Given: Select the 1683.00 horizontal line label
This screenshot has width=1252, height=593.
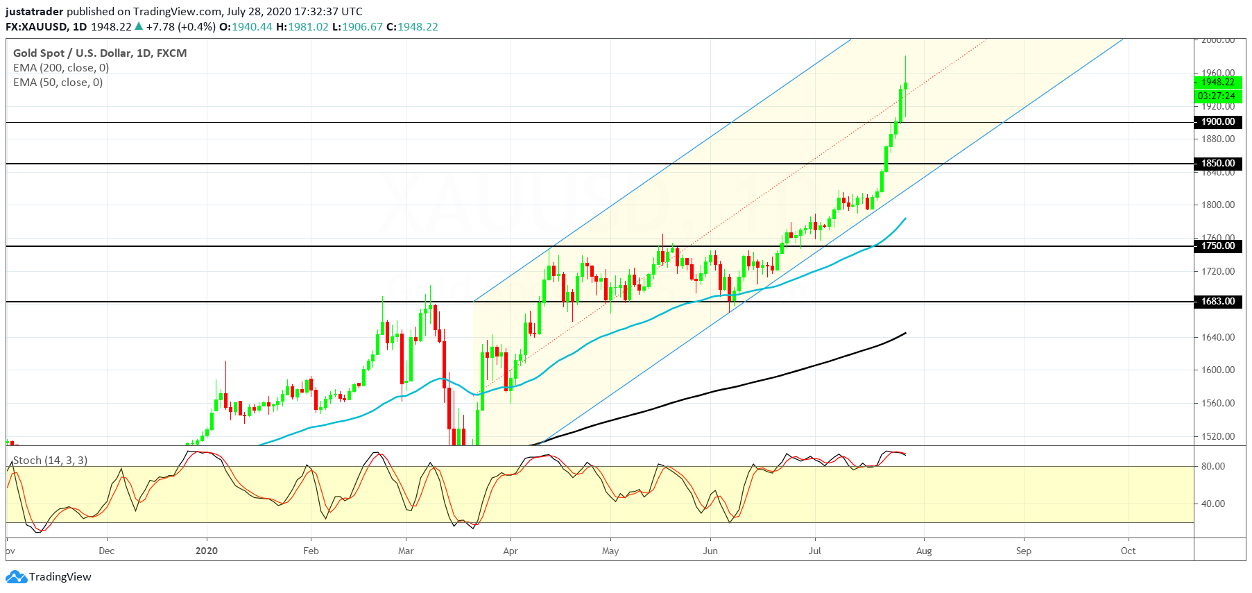Looking at the screenshot, I should [x=1218, y=302].
